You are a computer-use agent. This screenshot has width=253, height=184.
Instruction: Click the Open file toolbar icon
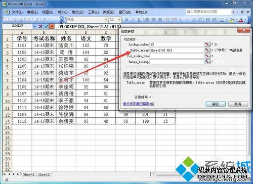click(14, 20)
